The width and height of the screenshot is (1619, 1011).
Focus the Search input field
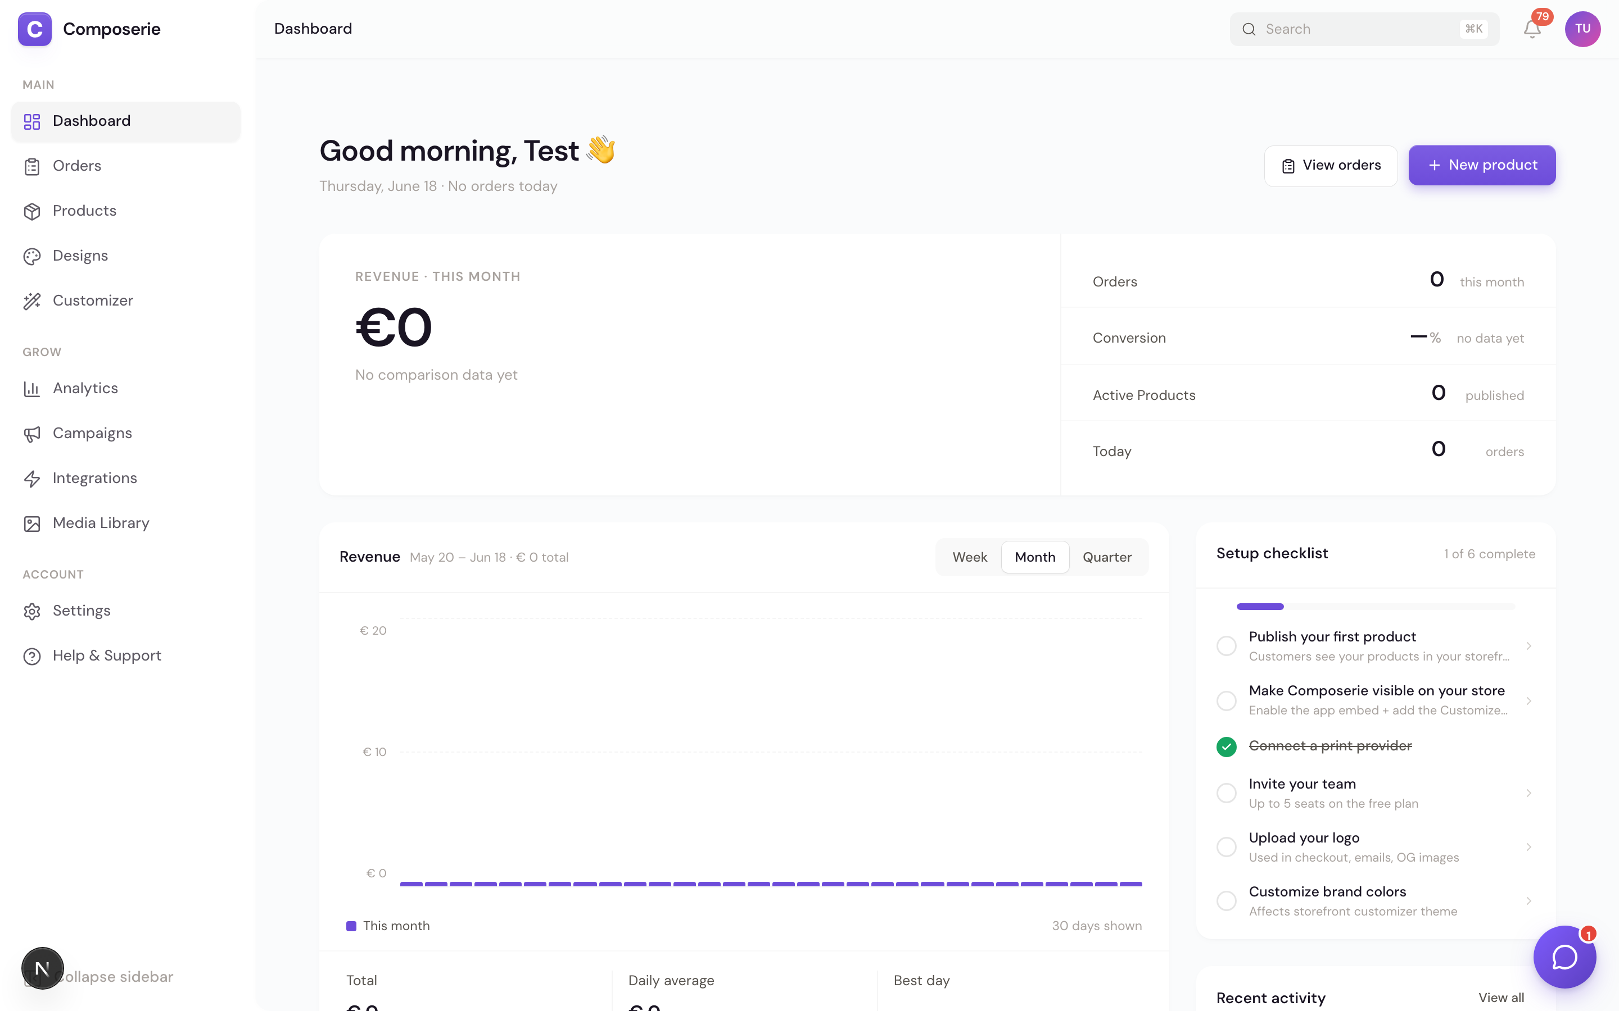(x=1364, y=29)
